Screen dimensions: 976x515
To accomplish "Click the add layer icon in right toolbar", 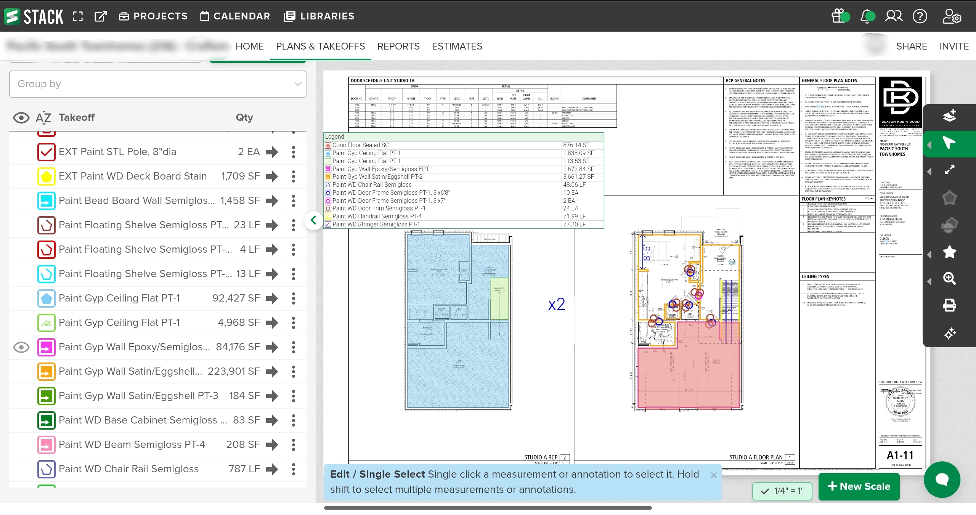I will pos(949,115).
